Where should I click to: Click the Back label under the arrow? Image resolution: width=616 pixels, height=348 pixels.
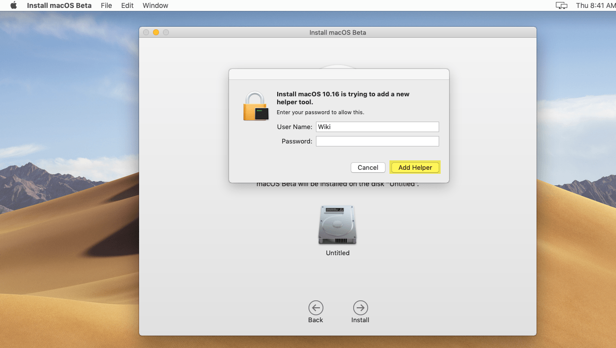click(x=315, y=320)
